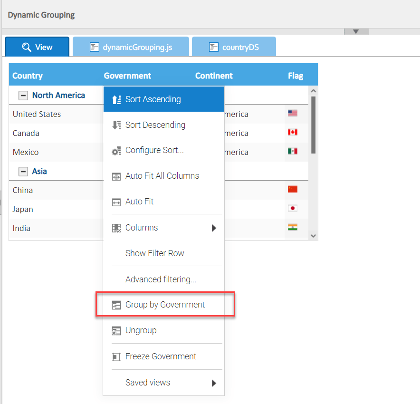Screen dimensions: 420x404
Task: Collapse the Asia group
Action: (23, 171)
